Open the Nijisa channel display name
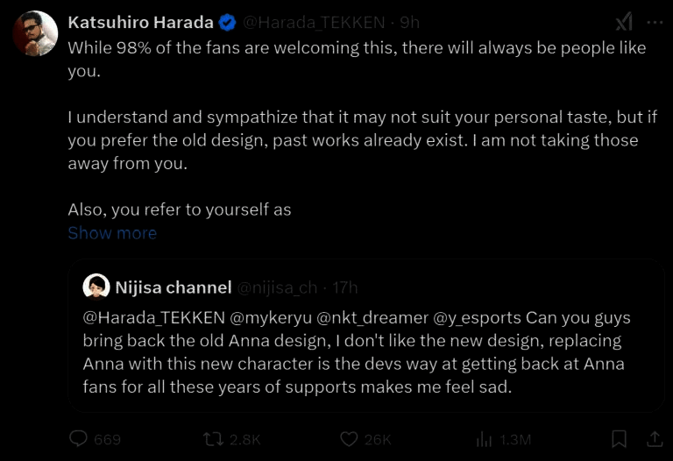 [x=174, y=287]
